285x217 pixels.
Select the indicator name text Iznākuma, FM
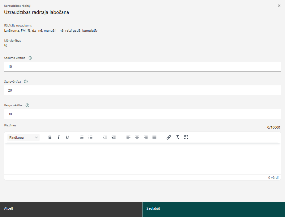[15, 31]
